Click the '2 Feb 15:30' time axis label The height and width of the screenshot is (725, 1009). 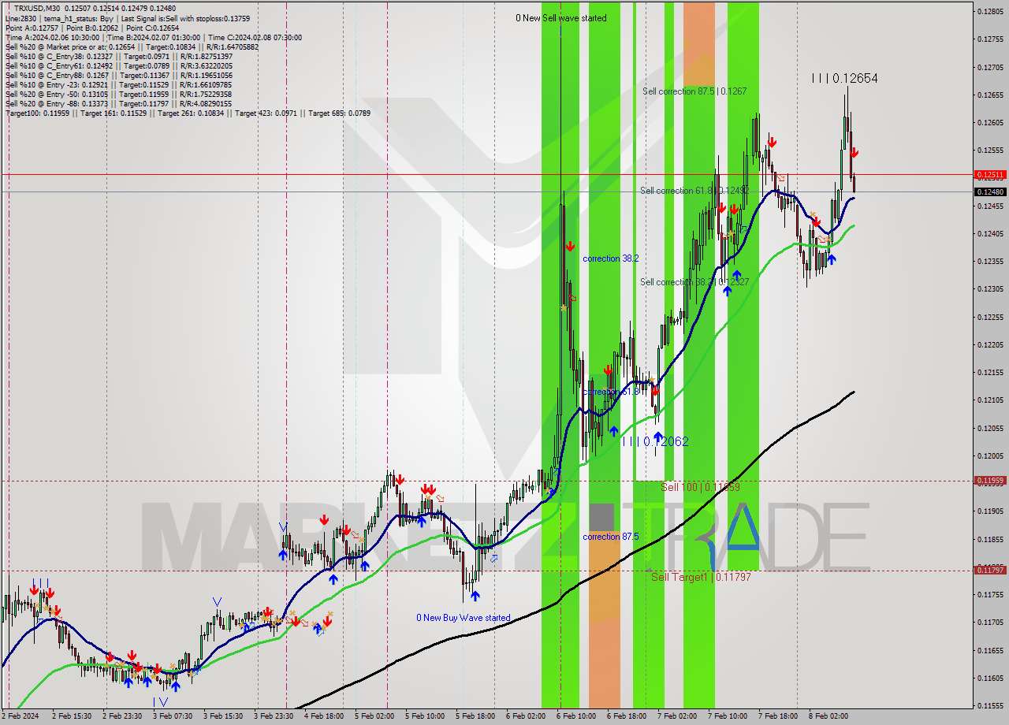coord(71,716)
